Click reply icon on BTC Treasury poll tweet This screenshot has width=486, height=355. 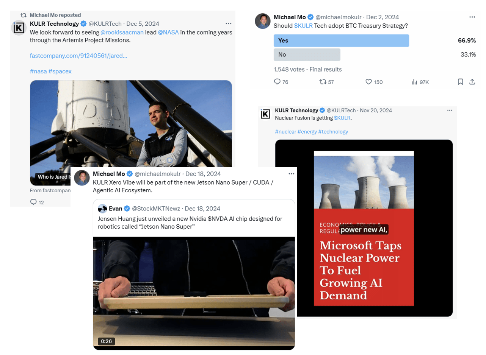point(277,82)
